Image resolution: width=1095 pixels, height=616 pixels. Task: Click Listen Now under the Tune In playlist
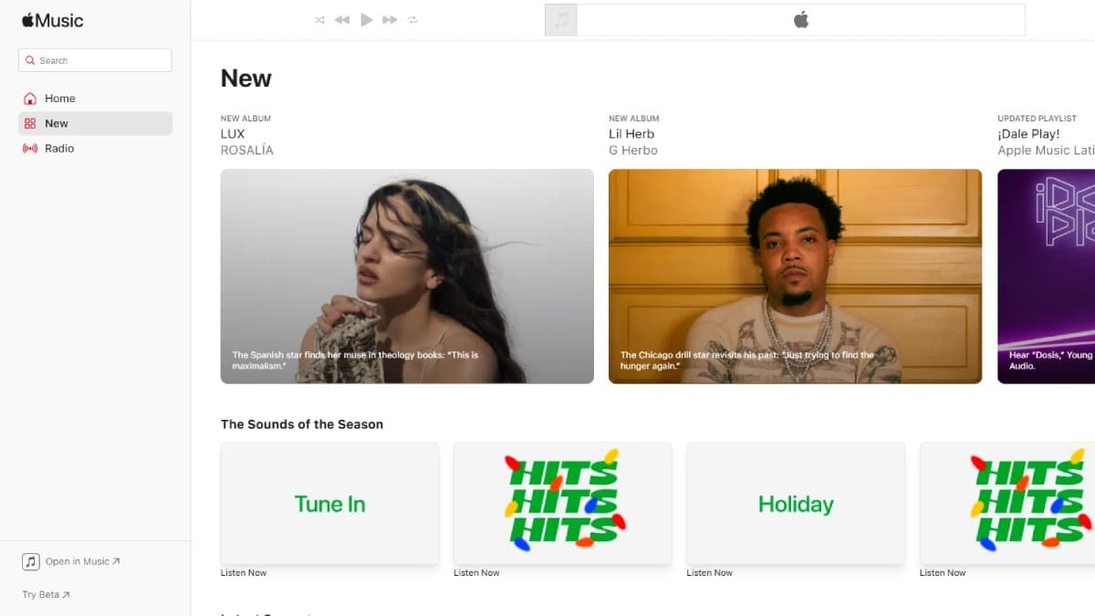click(x=244, y=572)
